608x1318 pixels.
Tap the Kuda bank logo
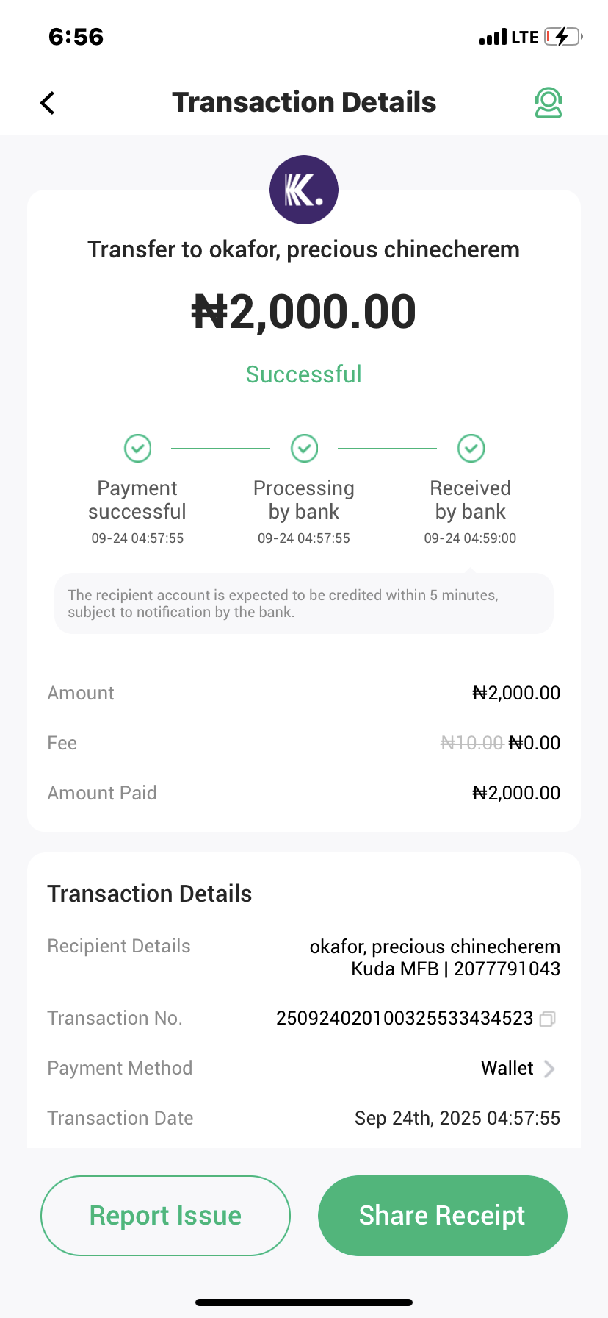[x=304, y=190]
